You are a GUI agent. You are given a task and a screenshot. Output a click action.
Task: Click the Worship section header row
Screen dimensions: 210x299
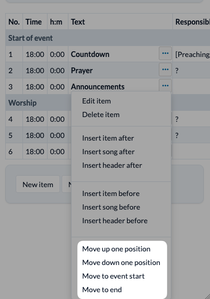(x=38, y=103)
